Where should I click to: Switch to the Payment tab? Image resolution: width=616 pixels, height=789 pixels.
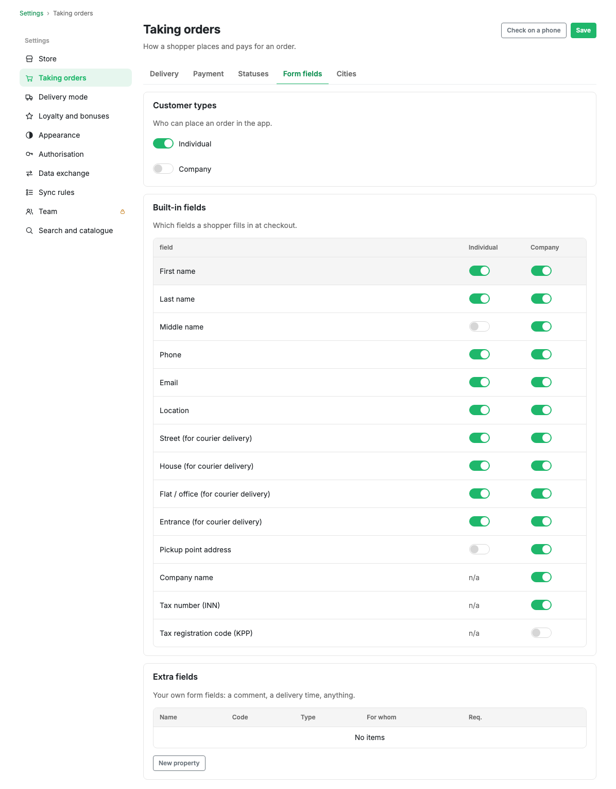click(x=209, y=74)
